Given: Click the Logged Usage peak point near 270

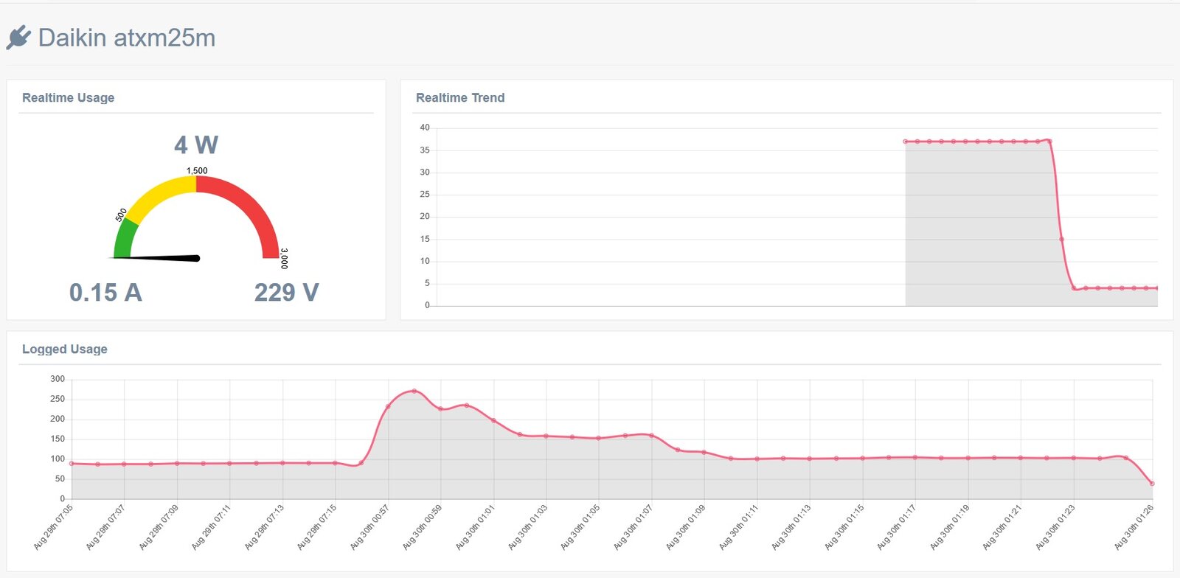Looking at the screenshot, I should pos(414,391).
